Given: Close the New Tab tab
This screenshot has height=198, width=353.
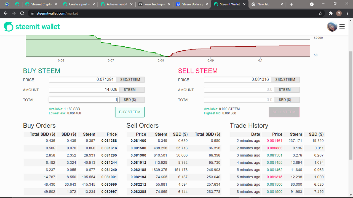Looking at the screenshot, I should click(x=282, y=4).
